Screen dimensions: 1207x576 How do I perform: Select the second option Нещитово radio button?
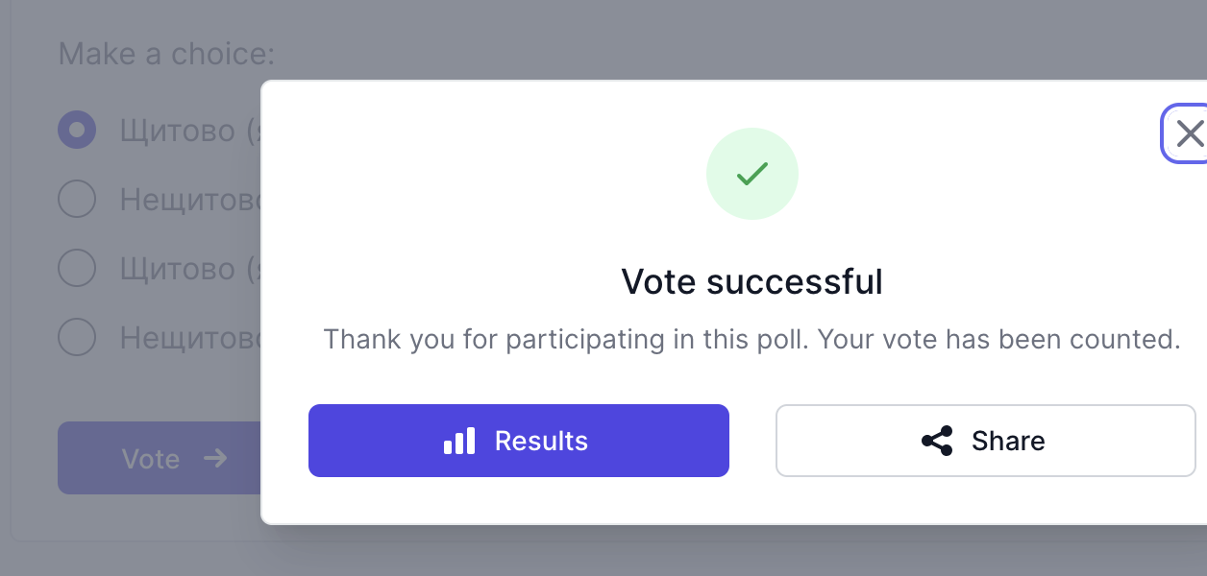[x=77, y=200]
